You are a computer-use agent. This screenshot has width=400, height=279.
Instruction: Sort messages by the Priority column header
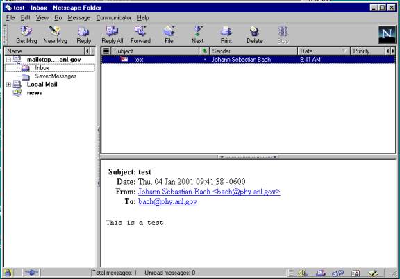click(x=367, y=51)
